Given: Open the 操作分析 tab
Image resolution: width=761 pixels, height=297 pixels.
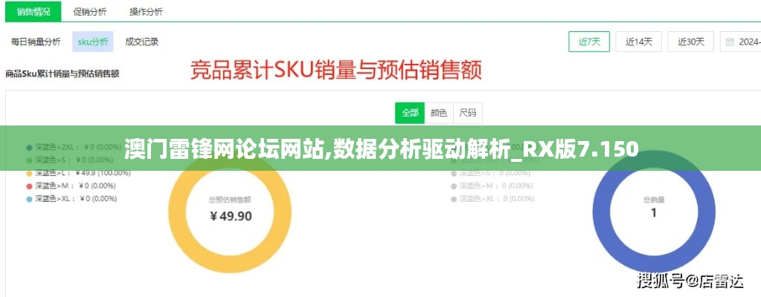Looking at the screenshot, I should [x=146, y=12].
